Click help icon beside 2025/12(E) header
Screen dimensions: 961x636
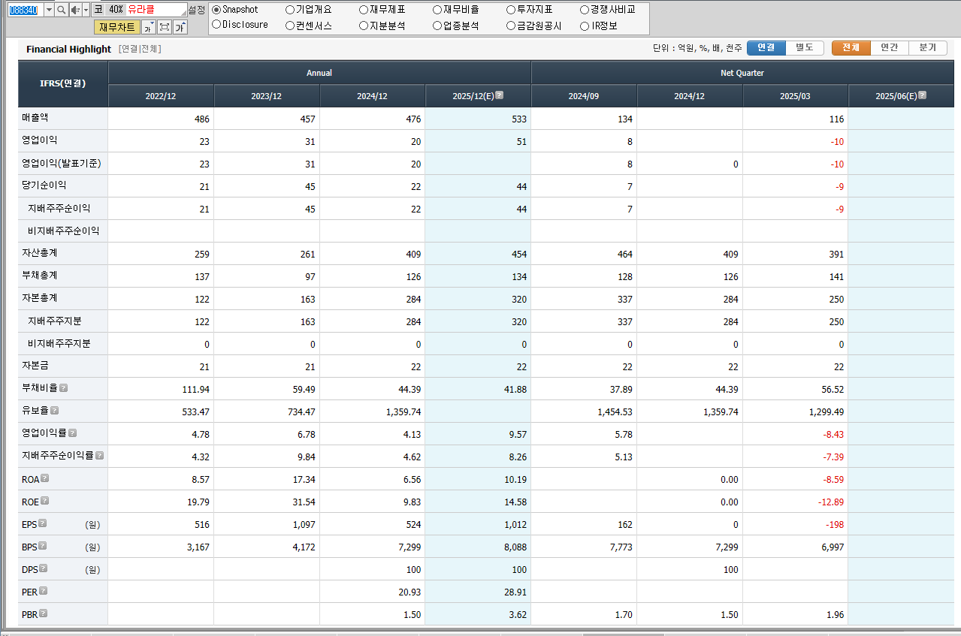tap(500, 95)
